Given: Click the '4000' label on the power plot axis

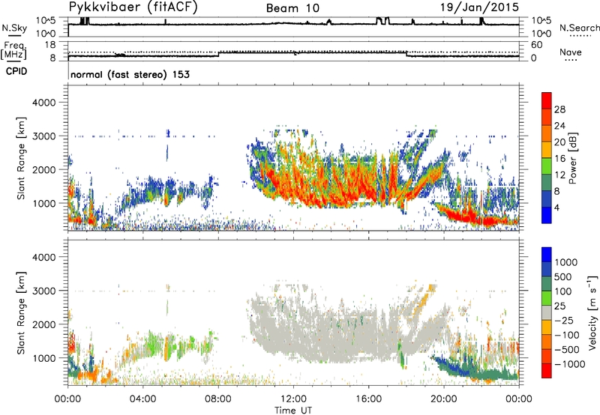Looking at the screenshot, I should pos(43,103).
